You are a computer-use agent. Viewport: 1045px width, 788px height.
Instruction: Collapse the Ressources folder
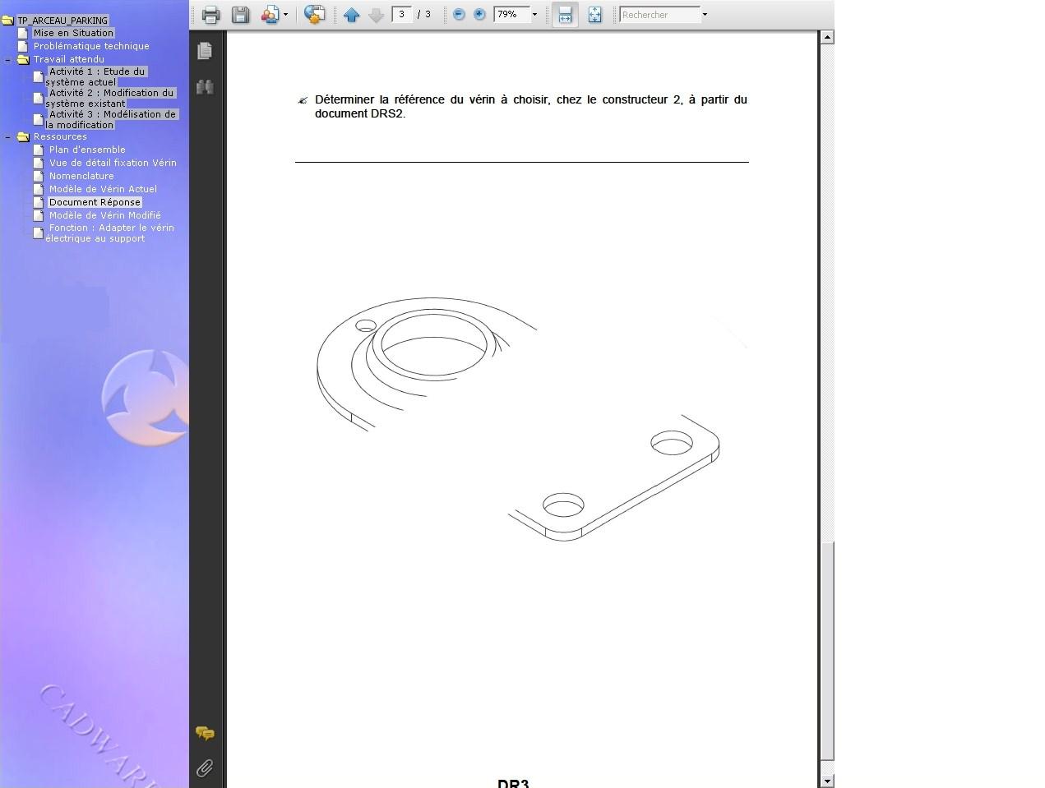click(8, 137)
